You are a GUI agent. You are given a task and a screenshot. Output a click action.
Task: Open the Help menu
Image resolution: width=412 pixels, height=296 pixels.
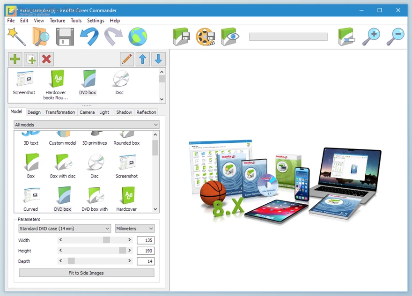(x=115, y=21)
